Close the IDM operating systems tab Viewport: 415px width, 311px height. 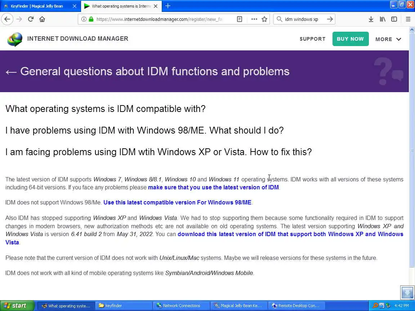click(156, 6)
